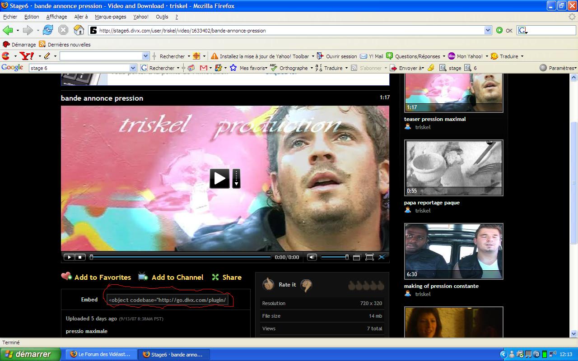578x361 pixels.
Task: Click the DivX X icon in player bar
Action: (x=382, y=257)
